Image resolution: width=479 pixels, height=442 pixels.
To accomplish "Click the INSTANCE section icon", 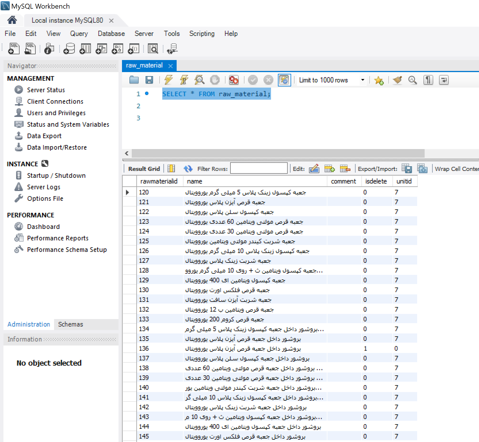I will tap(45, 164).
